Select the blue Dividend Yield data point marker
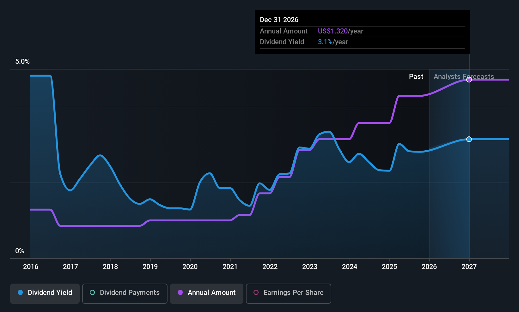The height and width of the screenshot is (312, 519). coord(469,139)
